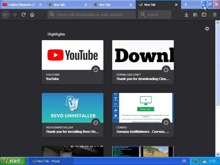Close the third New Tab
Screen dimensions: 220x165
click(131, 5)
